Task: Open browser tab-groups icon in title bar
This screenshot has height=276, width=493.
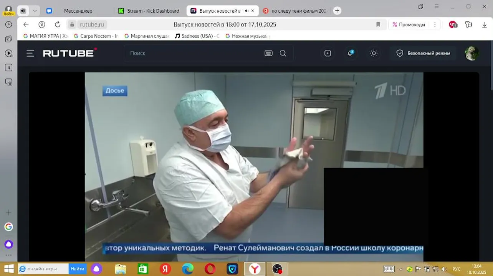Action: click(x=421, y=7)
